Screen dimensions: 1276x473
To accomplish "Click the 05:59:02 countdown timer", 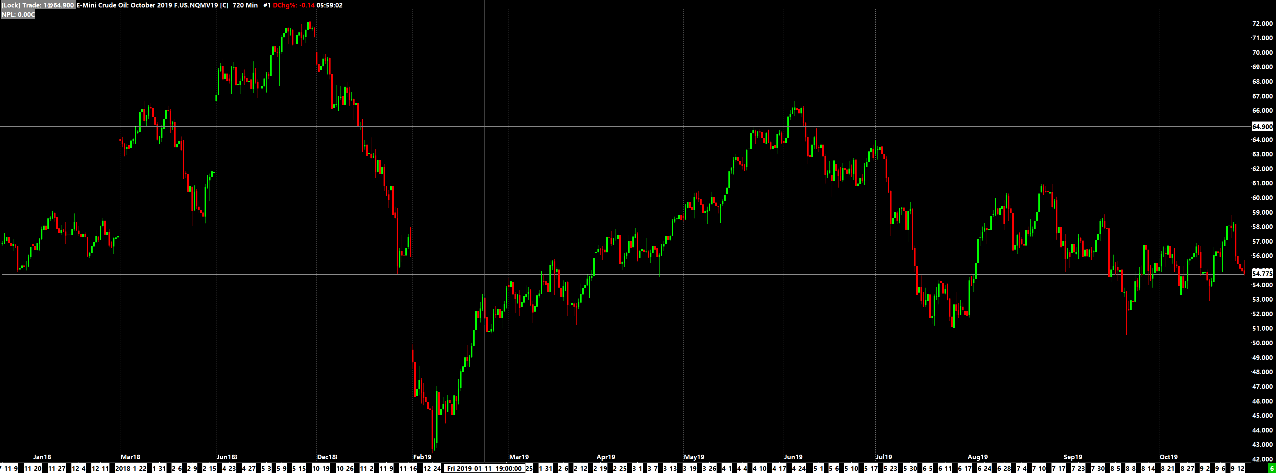I will [329, 5].
